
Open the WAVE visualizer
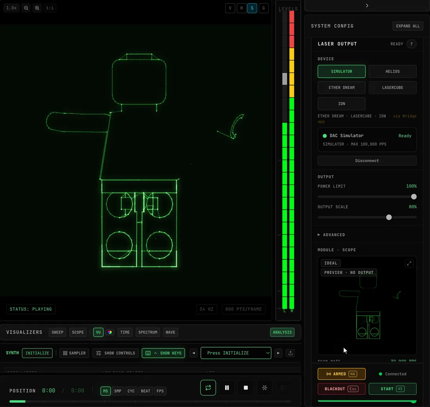coord(170,332)
